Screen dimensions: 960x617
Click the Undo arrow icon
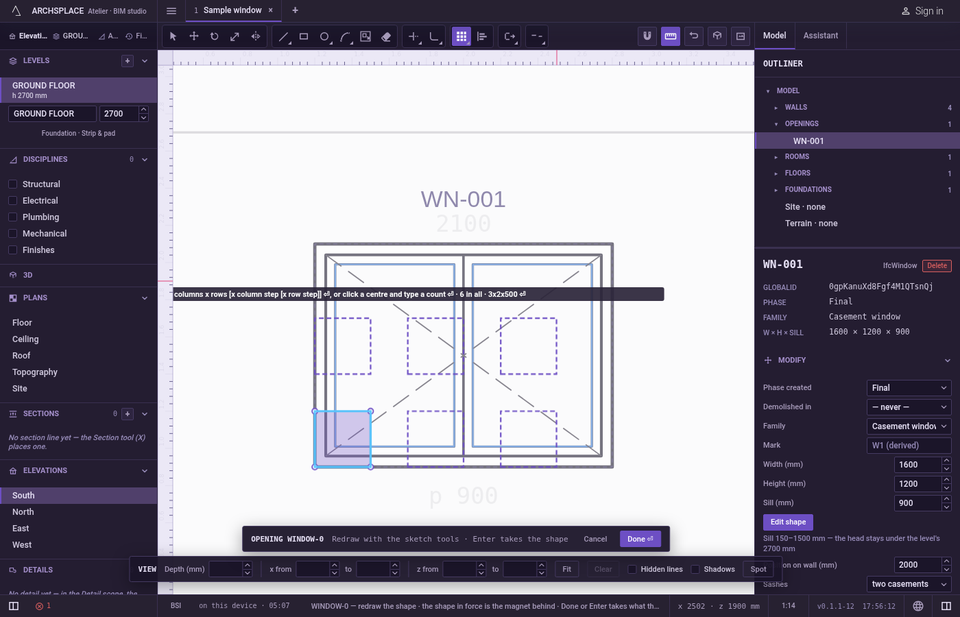pos(694,36)
